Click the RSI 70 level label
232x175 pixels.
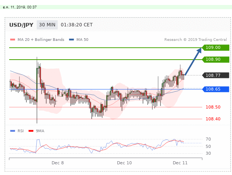click(x=208, y=139)
